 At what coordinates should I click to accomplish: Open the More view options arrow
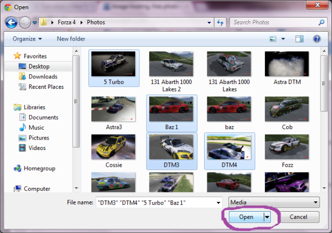pos(283,39)
